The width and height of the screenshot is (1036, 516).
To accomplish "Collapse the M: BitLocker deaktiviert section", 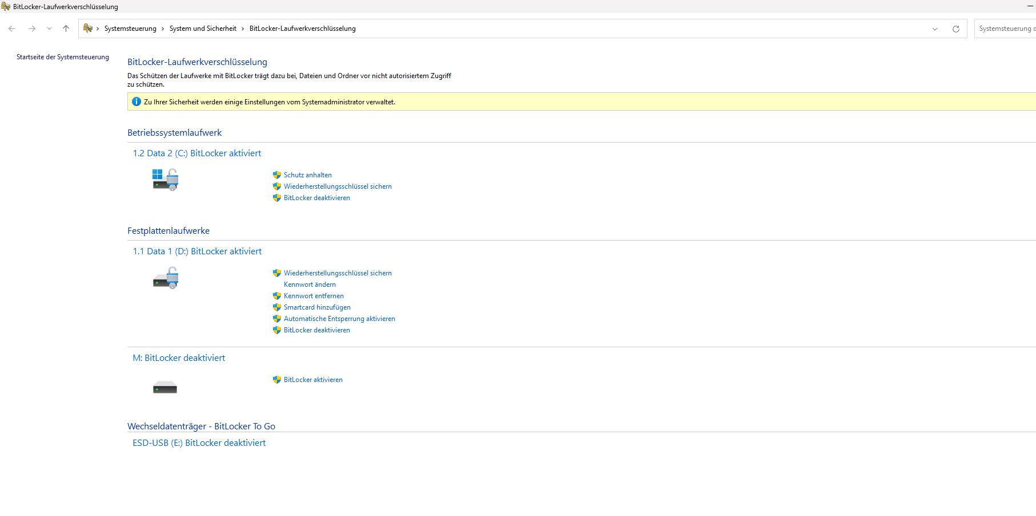I will click(x=179, y=358).
